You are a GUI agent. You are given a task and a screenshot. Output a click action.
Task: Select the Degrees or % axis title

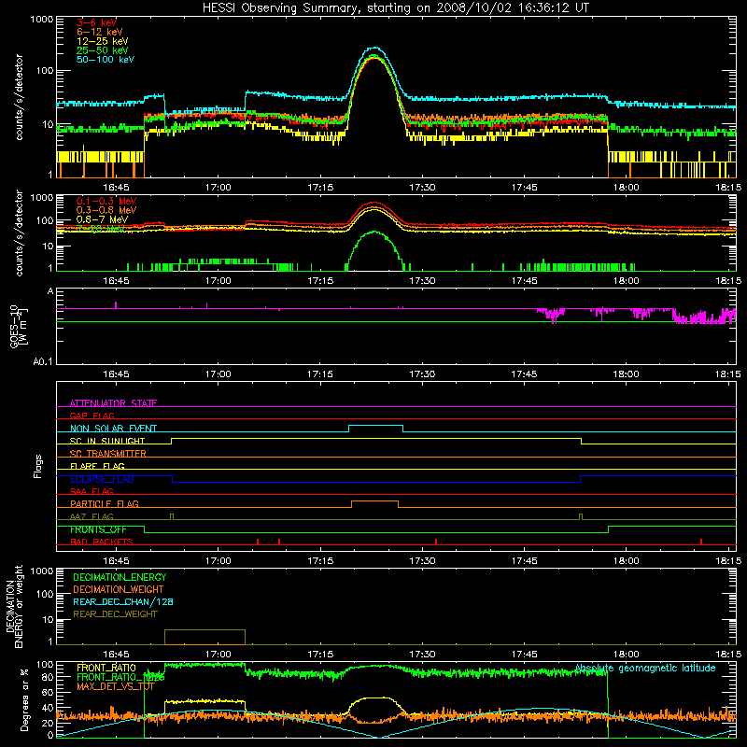(25, 699)
